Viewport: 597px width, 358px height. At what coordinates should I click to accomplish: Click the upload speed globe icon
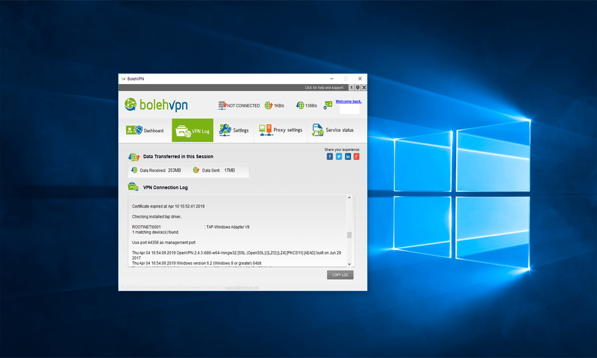coord(269,106)
